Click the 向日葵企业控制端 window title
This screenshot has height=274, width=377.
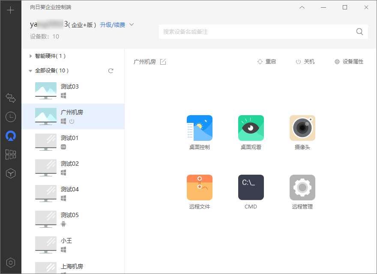(x=51, y=7)
